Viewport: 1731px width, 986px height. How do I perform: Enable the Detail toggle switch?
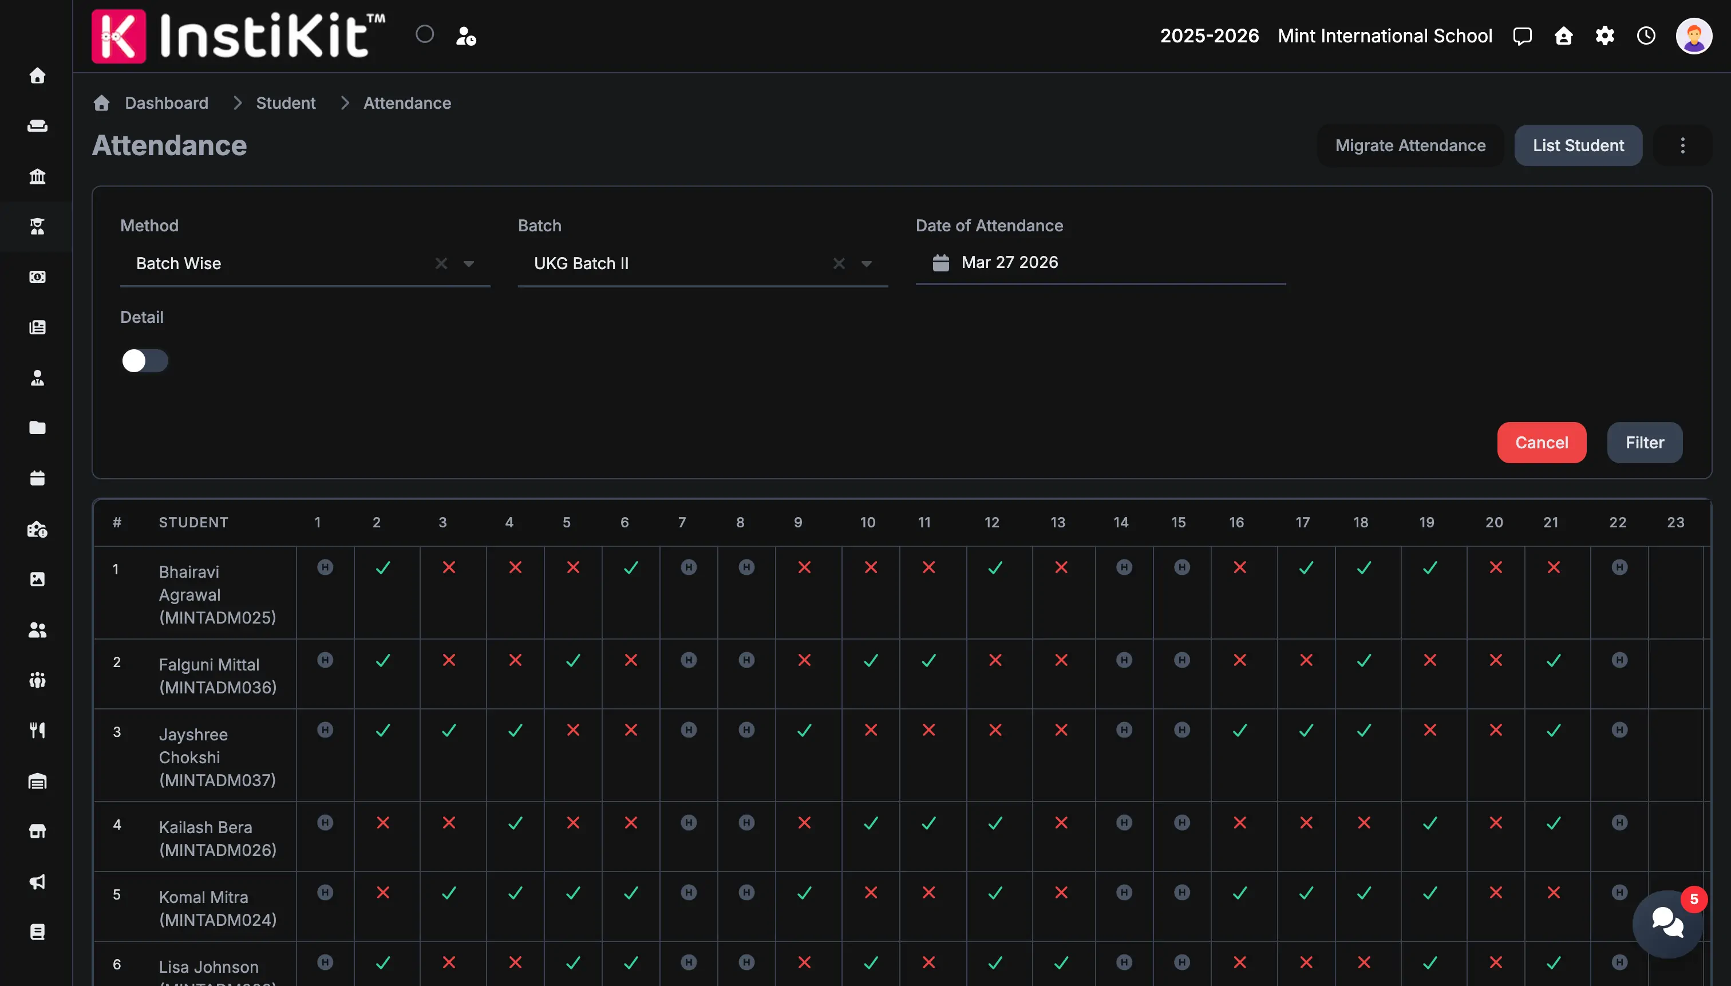click(144, 361)
